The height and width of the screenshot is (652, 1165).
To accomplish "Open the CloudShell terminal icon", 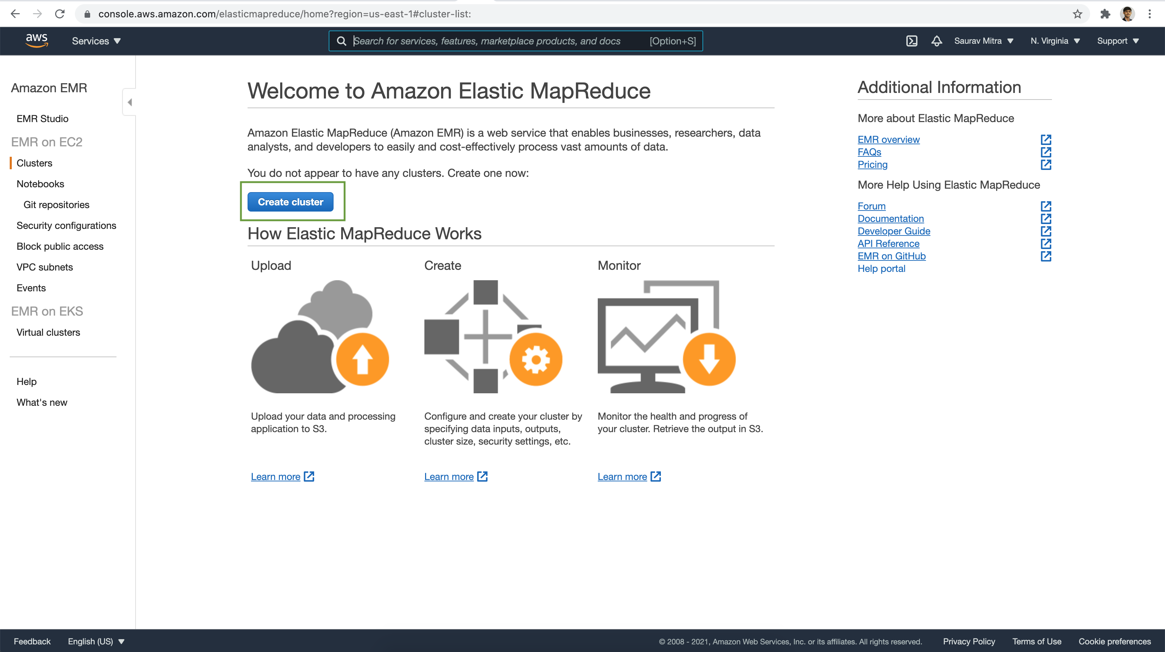I will click(x=912, y=41).
